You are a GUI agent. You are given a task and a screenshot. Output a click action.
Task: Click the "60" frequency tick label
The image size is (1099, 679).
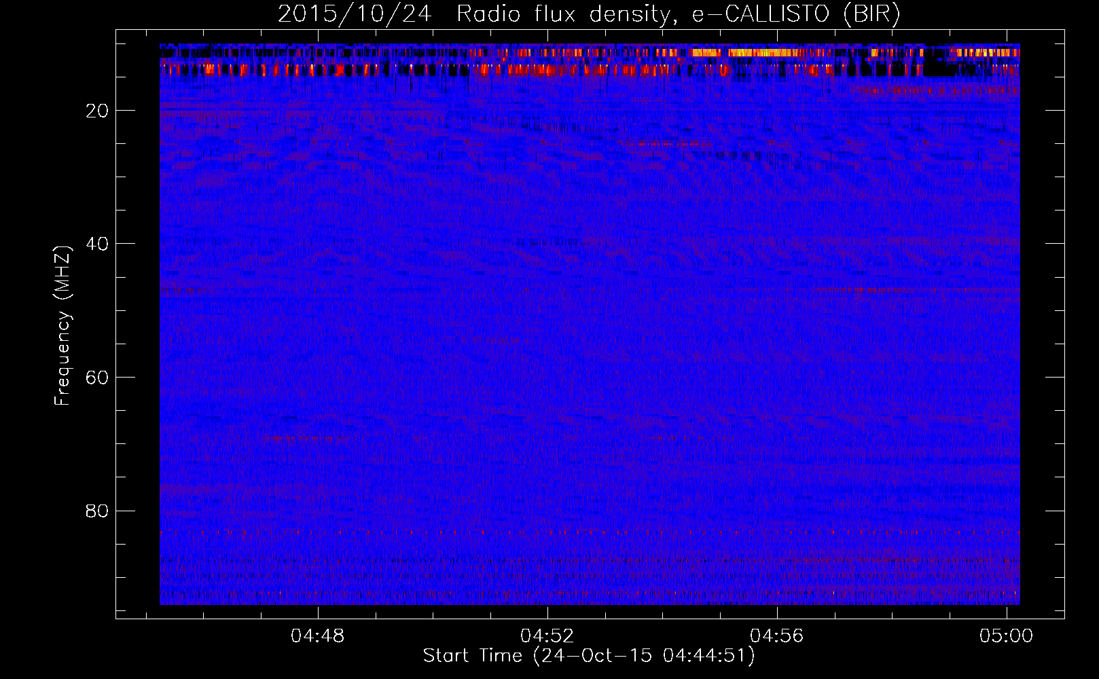(98, 378)
